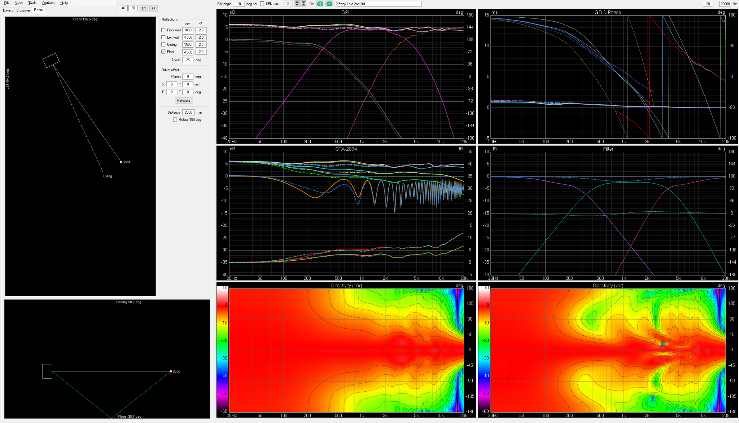The height and width of the screenshot is (423, 739).
Task: Enable Front wall reflection checkbox
Action: click(163, 30)
